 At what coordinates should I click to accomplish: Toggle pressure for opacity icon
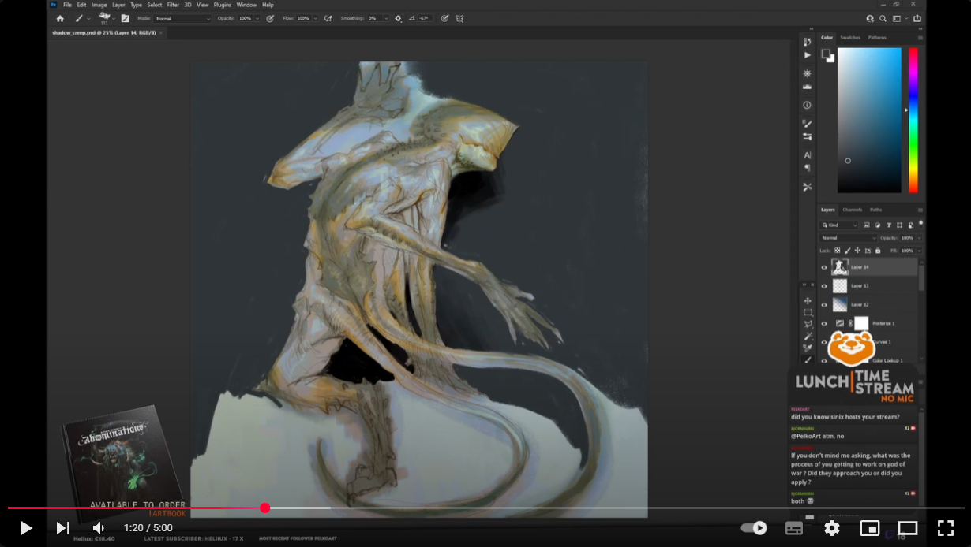(x=271, y=18)
